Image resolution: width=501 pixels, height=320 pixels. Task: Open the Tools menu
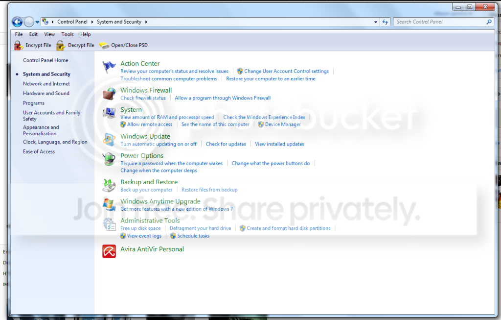[x=68, y=34]
